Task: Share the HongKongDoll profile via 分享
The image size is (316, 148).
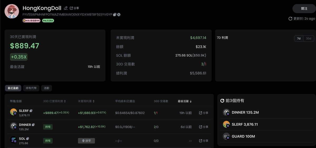Action: (74, 8)
